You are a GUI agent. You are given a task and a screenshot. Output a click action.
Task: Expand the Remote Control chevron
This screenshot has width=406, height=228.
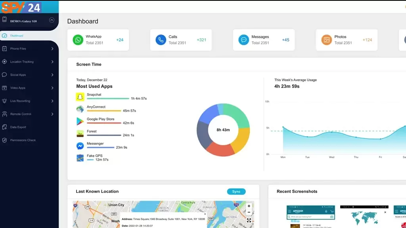point(52,114)
